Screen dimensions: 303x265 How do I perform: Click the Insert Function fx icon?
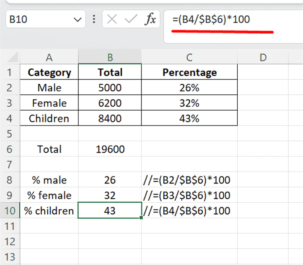pyautogui.click(x=151, y=20)
